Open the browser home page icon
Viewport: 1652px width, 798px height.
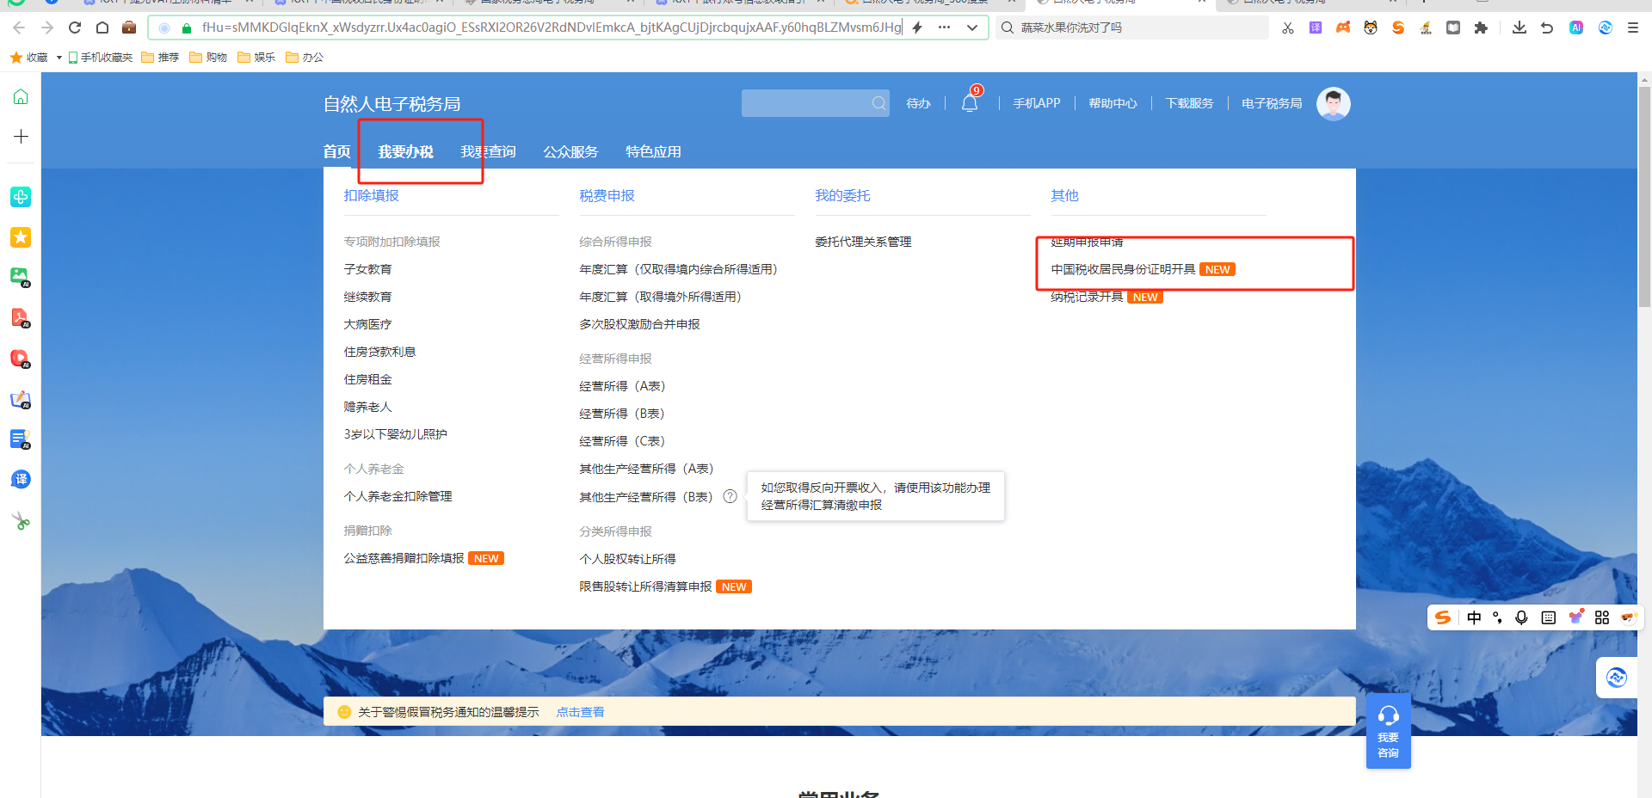point(102,28)
